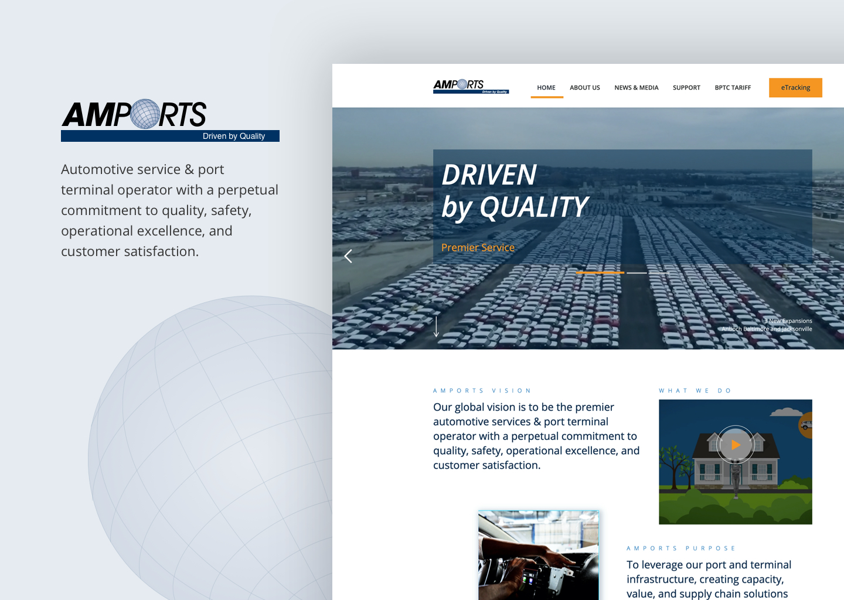Viewport: 844px width, 600px height.
Task: Click the downward scroll arrow on the hero banner
Action: point(436,328)
